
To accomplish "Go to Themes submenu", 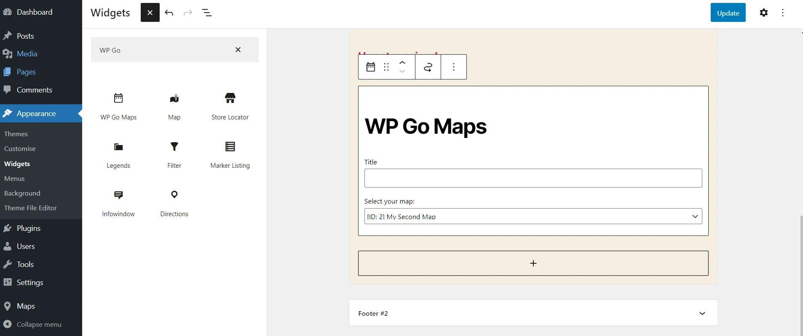I will 16,134.
